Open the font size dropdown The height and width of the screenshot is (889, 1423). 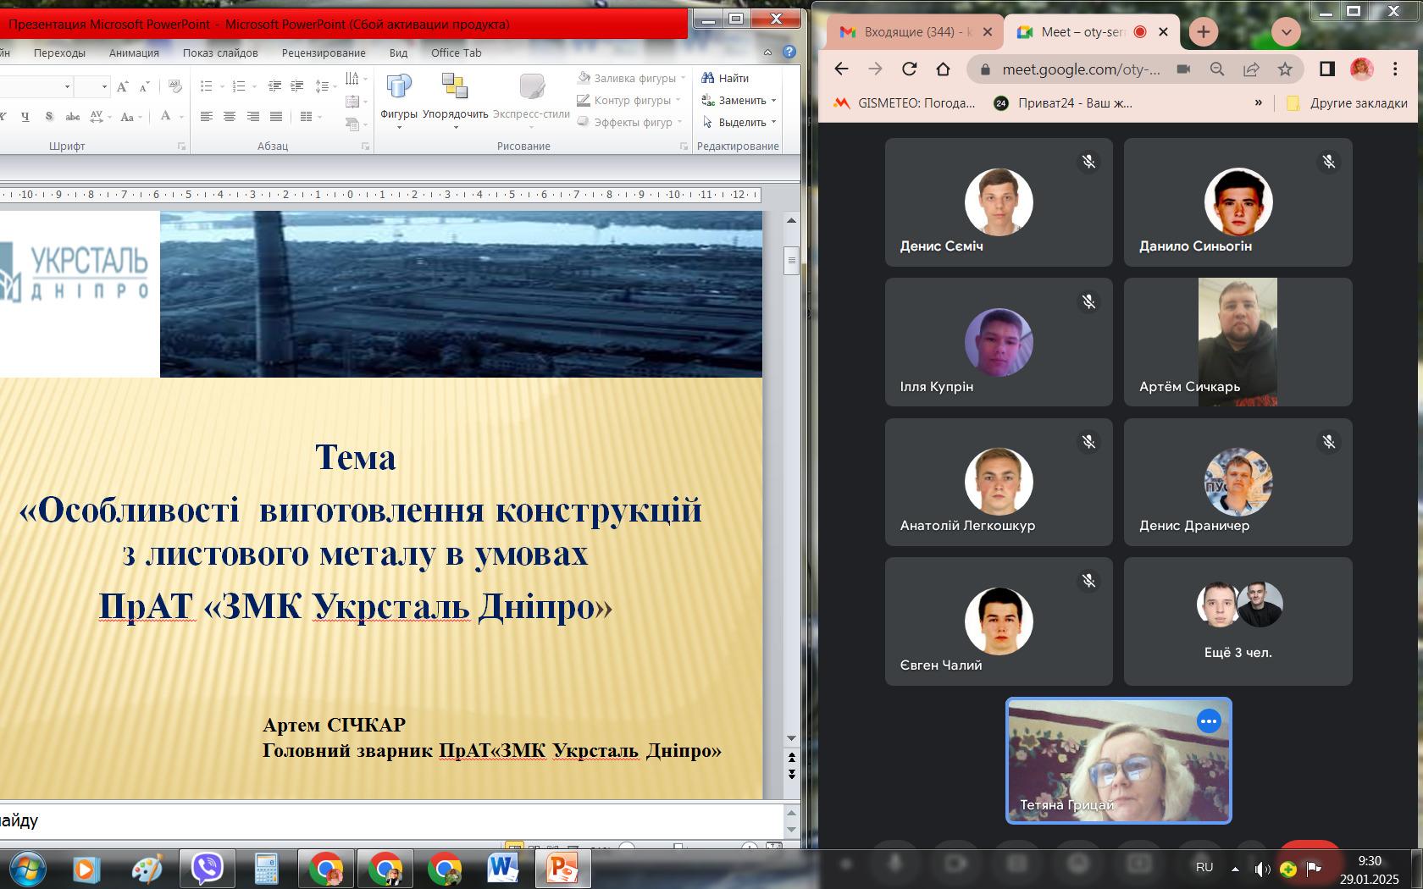(x=104, y=86)
